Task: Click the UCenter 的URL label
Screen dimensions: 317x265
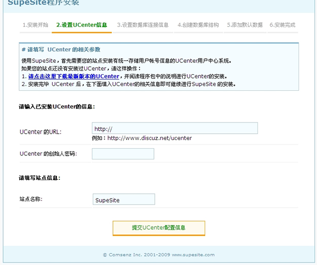Action: tap(41, 132)
